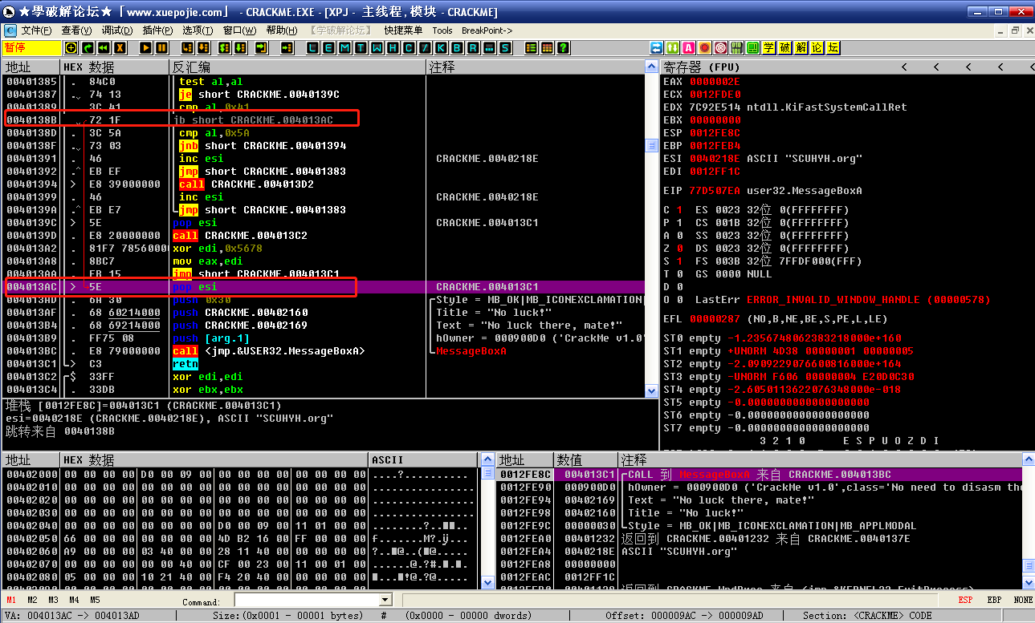
Task: Click the green double-left-arrow rewind icon
Action: click(x=103, y=48)
